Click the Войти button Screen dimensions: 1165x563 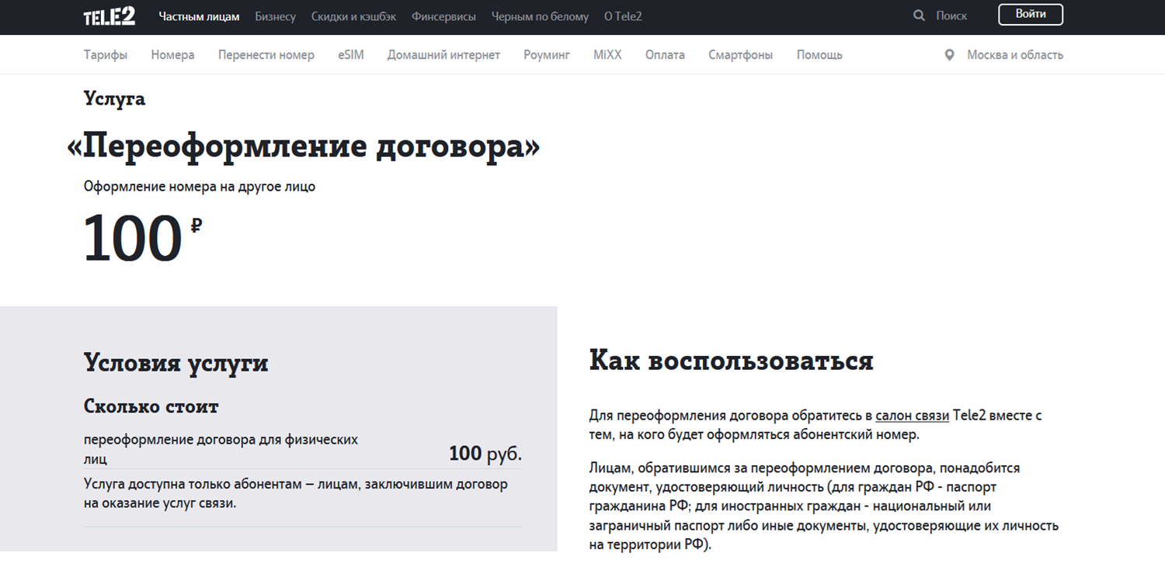pos(1031,15)
